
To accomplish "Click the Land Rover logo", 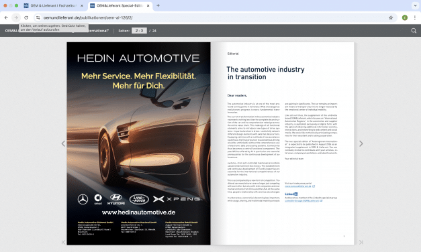I will [139, 200].
